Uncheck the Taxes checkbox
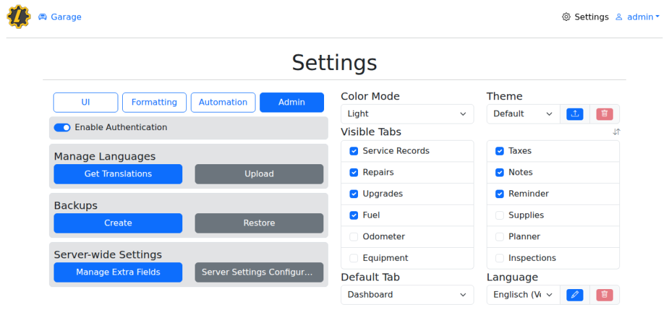669x310 pixels. [x=500, y=151]
